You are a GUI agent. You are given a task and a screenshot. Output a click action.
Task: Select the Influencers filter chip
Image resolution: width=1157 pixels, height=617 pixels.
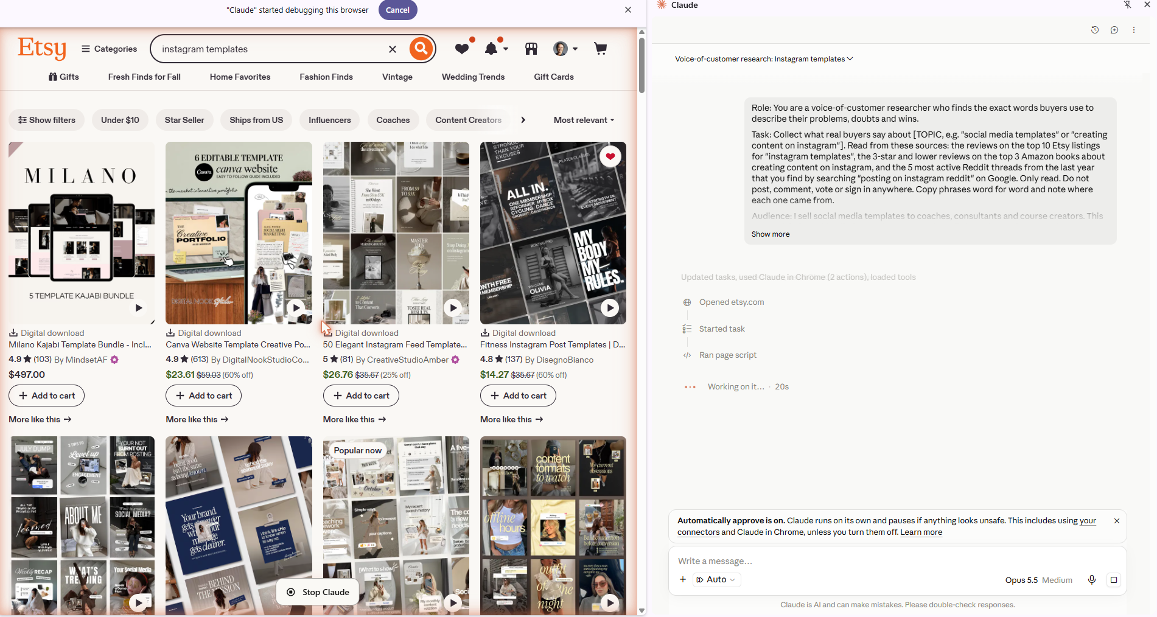(x=330, y=120)
